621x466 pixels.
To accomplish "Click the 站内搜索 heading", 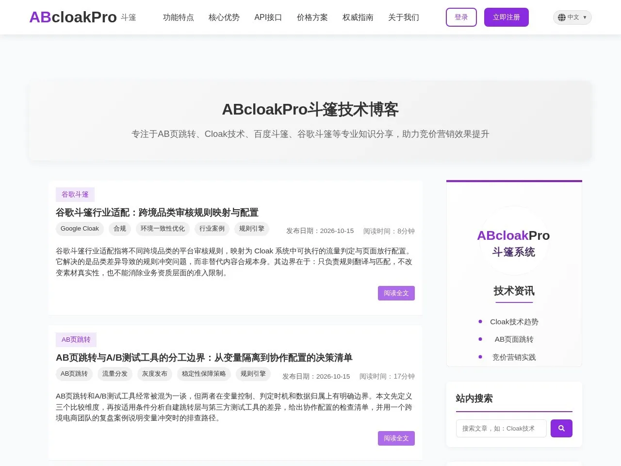I will coord(474,399).
